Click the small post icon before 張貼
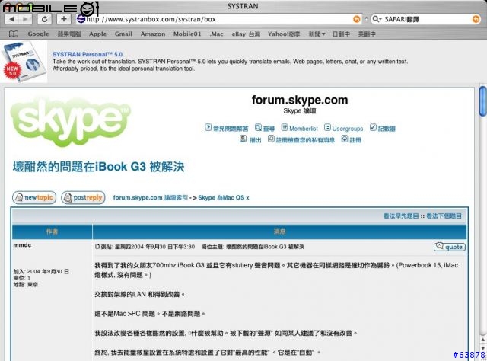The height and width of the screenshot is (361, 487). coord(97,246)
